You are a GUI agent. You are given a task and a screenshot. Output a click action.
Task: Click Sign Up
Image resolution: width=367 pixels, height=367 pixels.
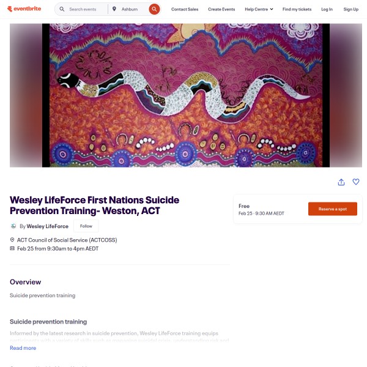pos(351,9)
